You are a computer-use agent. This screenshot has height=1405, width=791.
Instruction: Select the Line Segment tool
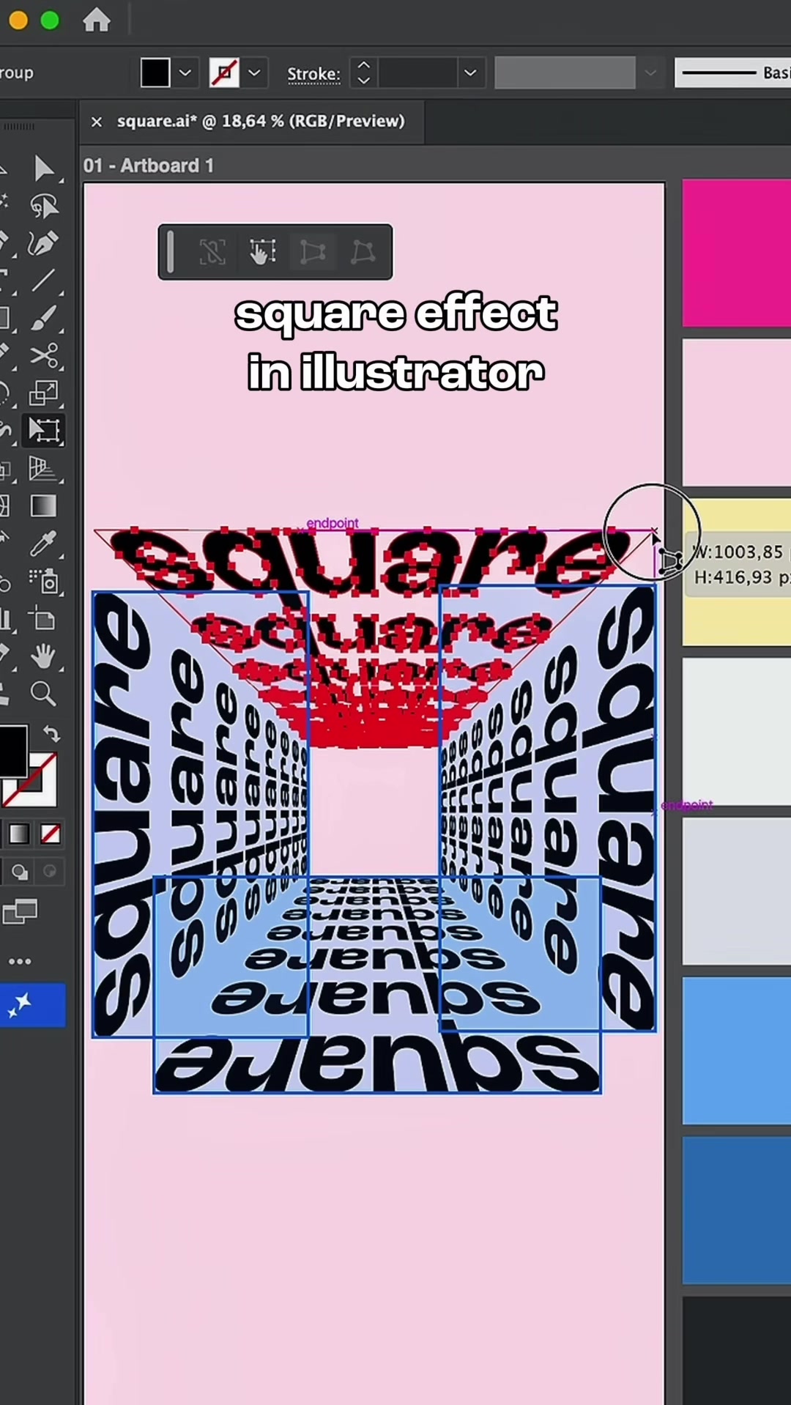point(44,280)
